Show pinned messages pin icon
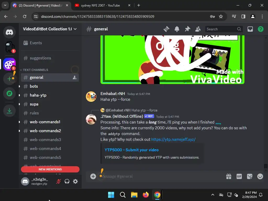The width and height of the screenshot is (268, 201). coord(187,29)
